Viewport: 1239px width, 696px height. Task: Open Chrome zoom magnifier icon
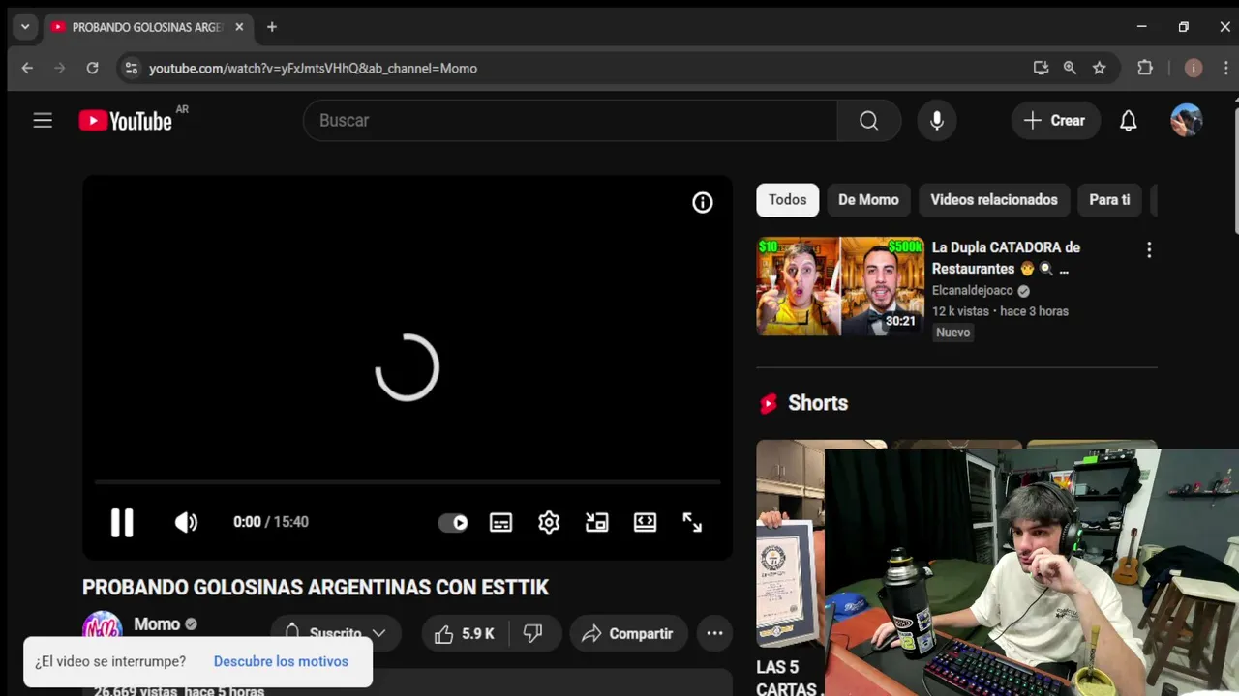pyautogui.click(x=1070, y=68)
